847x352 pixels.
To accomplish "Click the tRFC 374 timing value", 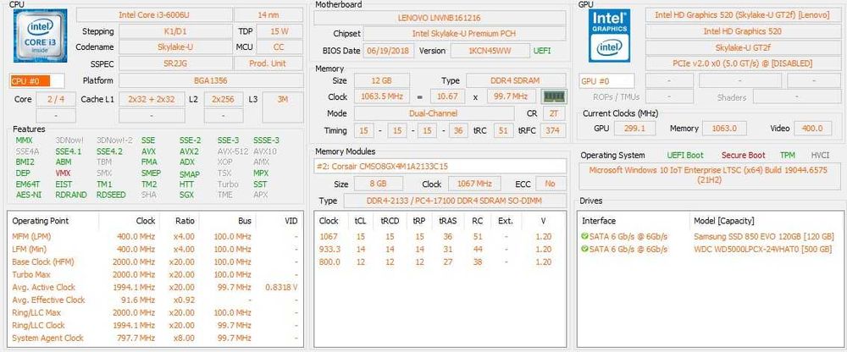I will pos(552,130).
